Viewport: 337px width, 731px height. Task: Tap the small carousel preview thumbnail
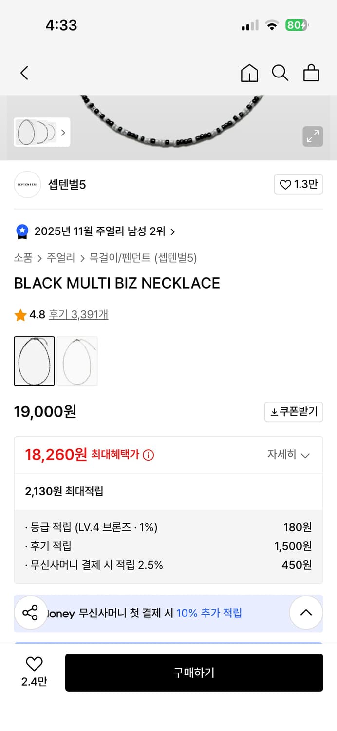[37, 132]
